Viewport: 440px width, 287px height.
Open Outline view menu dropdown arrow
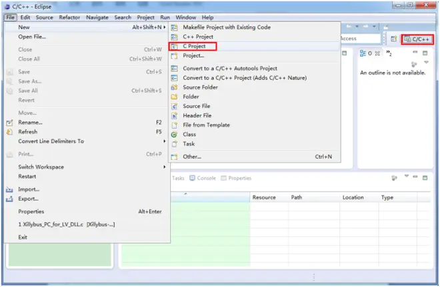426,62
